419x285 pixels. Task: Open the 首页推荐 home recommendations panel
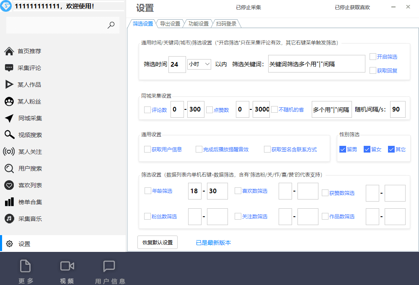click(x=29, y=51)
